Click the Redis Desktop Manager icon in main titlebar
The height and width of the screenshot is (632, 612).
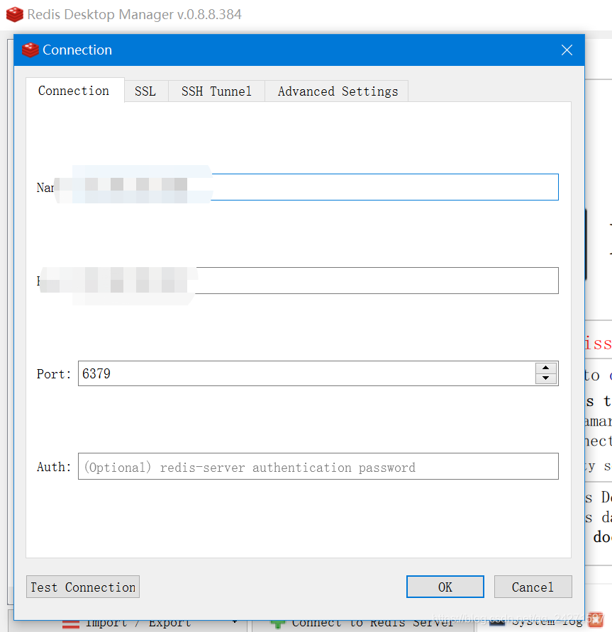point(13,13)
